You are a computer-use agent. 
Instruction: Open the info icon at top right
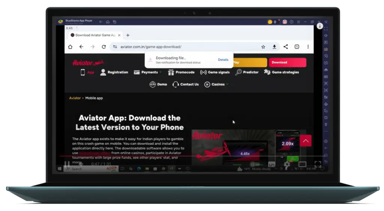click(319, 26)
